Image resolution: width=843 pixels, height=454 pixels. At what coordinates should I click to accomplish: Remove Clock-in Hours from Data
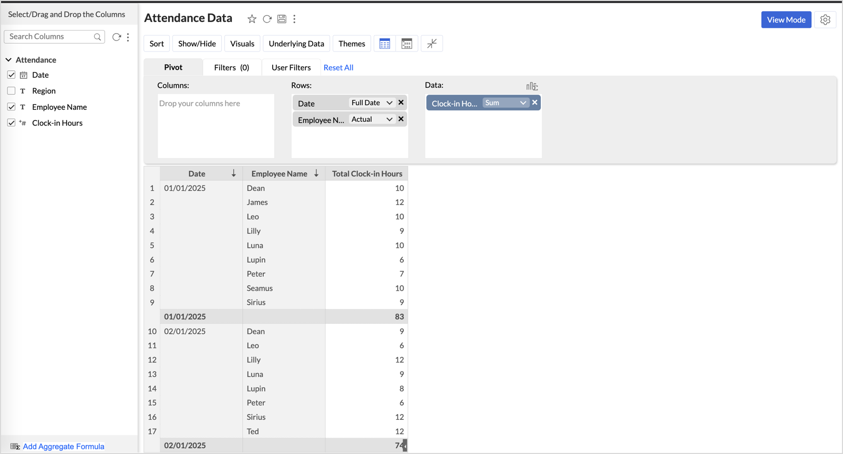[534, 103]
